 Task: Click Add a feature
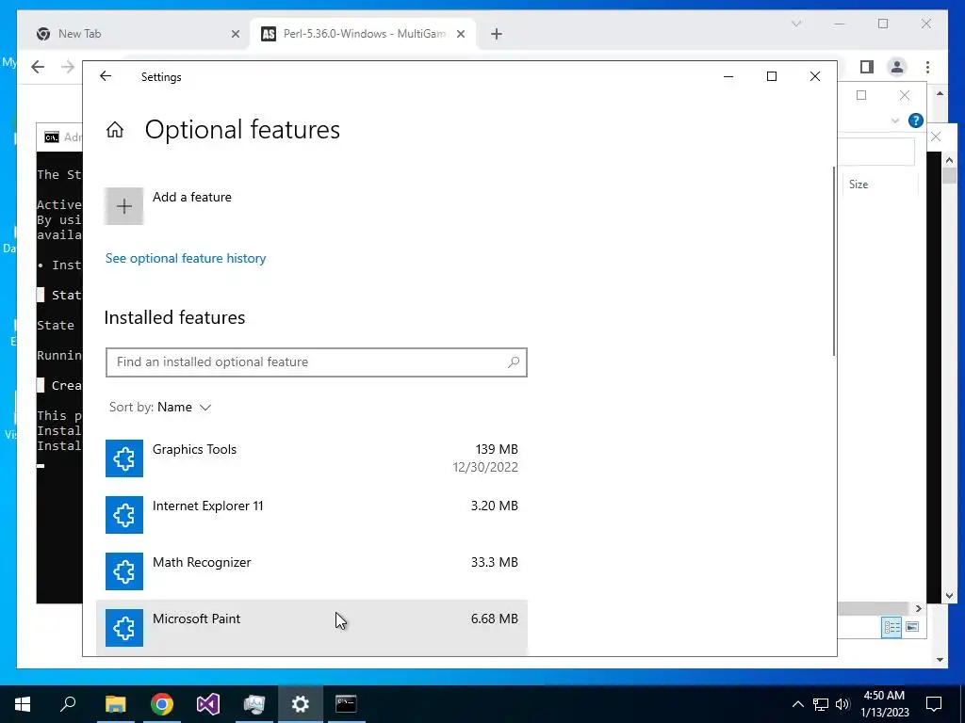[192, 198]
